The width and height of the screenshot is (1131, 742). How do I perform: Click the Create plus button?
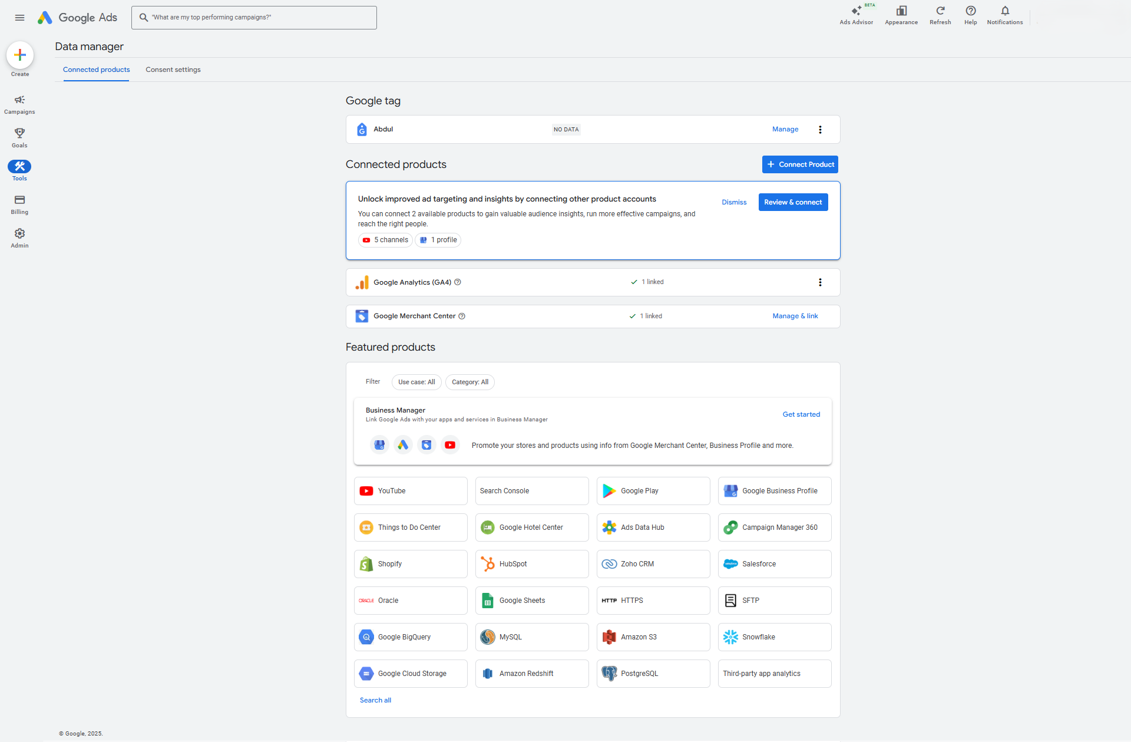pos(20,55)
